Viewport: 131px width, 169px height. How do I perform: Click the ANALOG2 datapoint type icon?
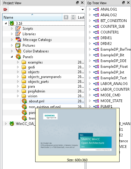96,15
